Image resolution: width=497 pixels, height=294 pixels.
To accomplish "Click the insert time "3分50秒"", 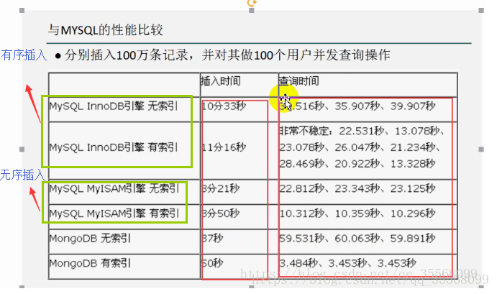I will click(221, 213).
